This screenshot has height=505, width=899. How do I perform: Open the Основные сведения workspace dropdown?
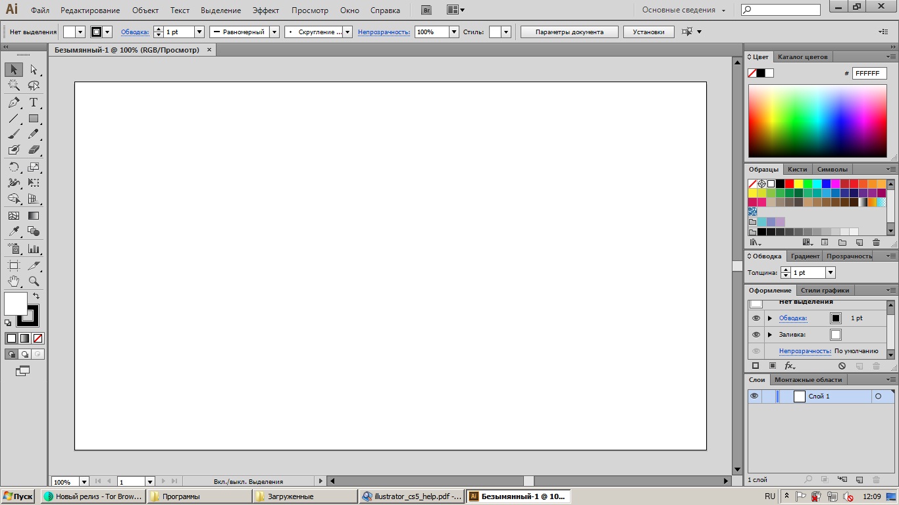[684, 11]
